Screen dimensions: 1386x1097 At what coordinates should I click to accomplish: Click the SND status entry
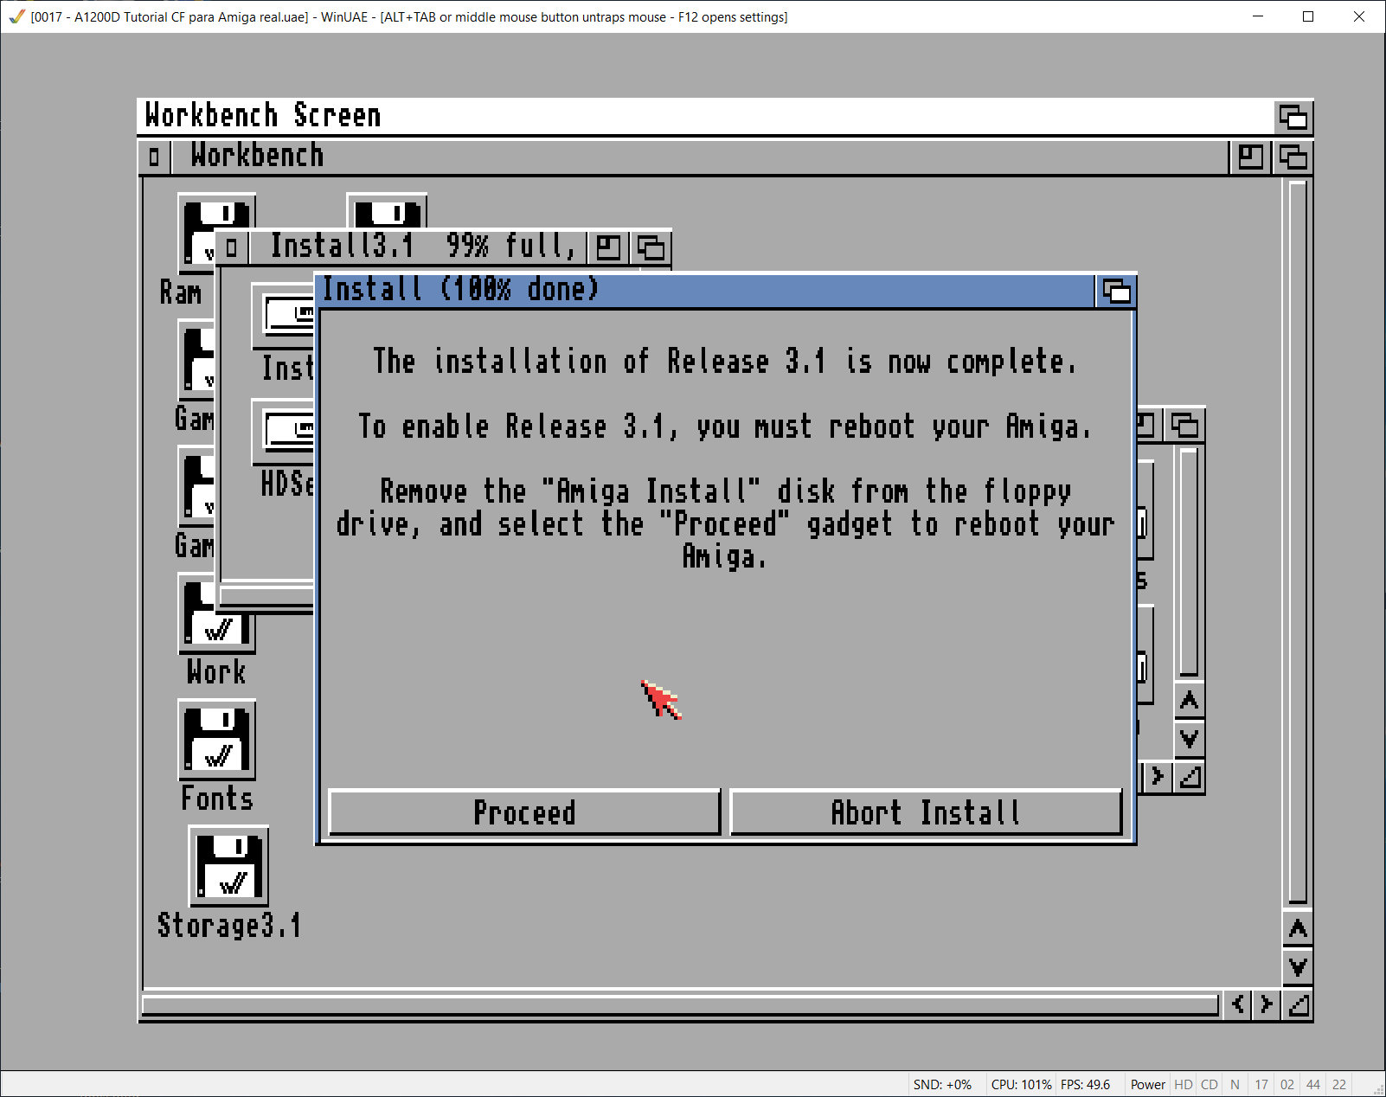pyautogui.click(x=942, y=1085)
